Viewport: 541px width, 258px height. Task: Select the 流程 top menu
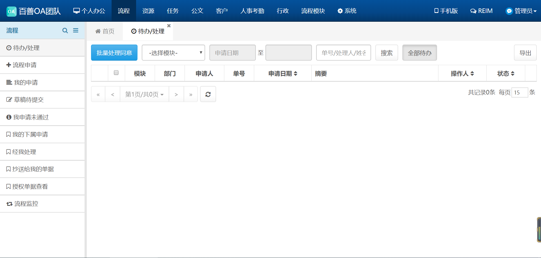[124, 11]
